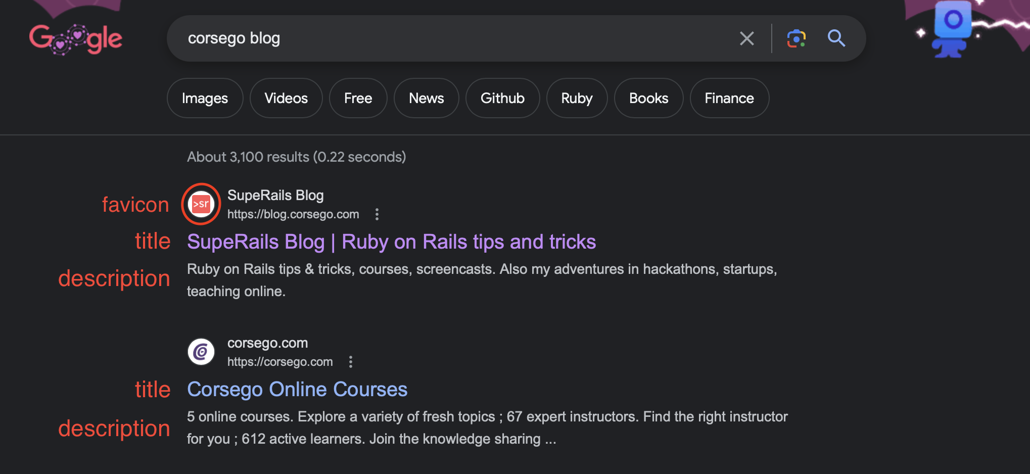Click the blue robot doodle character
Image resolution: width=1030 pixels, height=474 pixels.
coord(951,29)
